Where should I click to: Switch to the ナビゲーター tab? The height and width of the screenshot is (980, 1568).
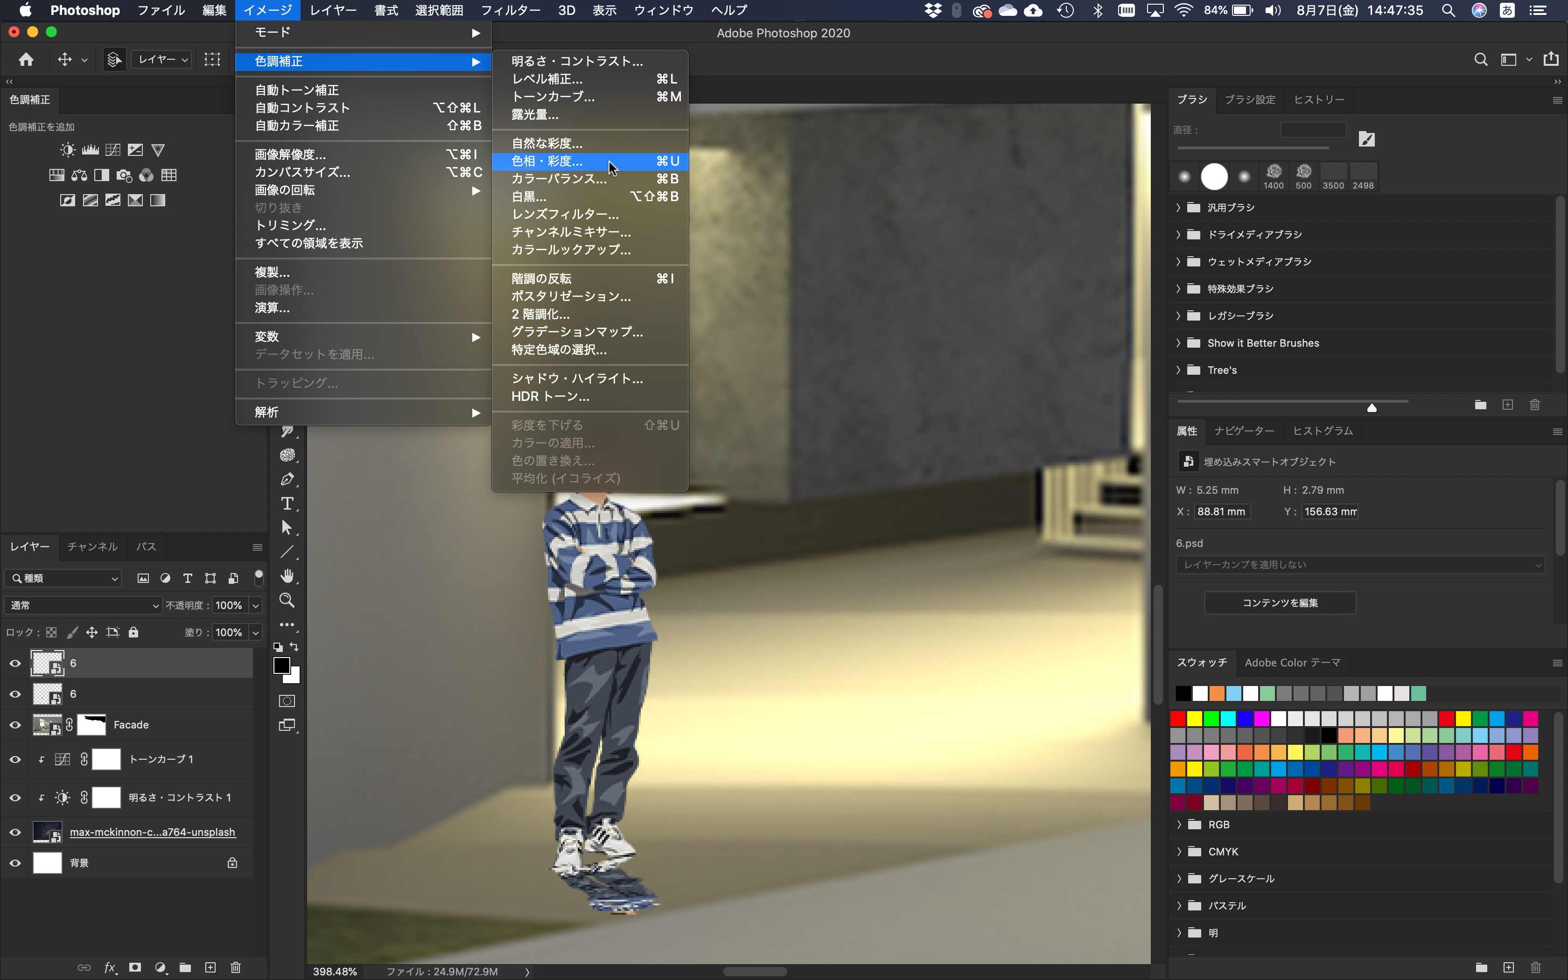coord(1244,431)
